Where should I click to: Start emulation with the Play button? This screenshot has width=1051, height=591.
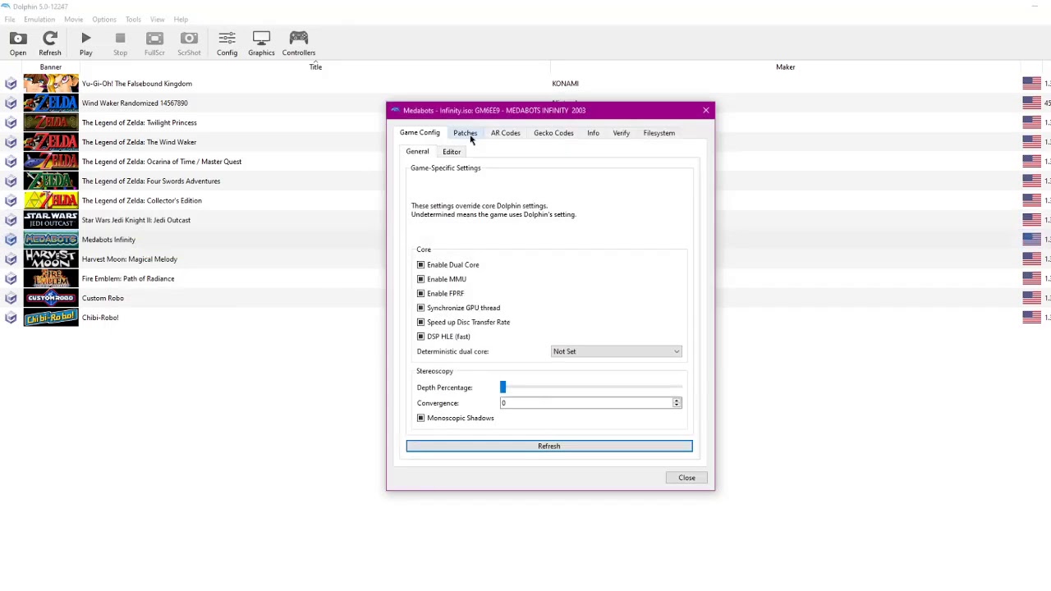[85, 44]
